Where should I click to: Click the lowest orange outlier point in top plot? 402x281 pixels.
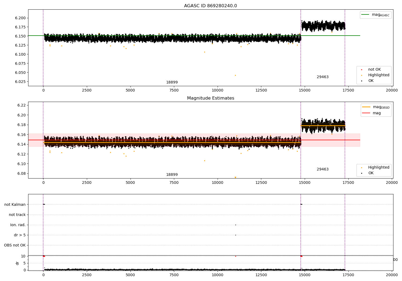(x=235, y=75)
